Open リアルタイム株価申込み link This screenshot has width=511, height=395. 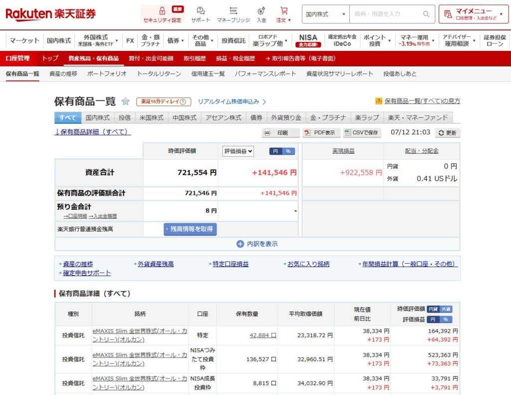[232, 102]
